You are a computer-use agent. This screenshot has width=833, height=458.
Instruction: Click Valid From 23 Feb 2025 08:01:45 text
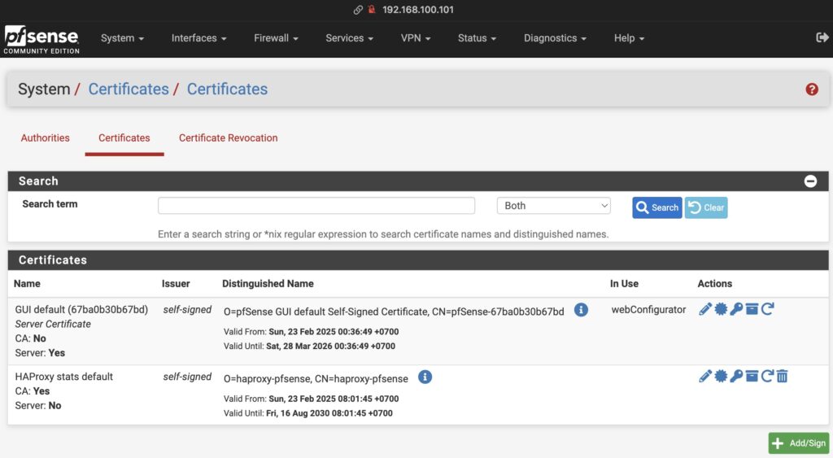pos(311,399)
